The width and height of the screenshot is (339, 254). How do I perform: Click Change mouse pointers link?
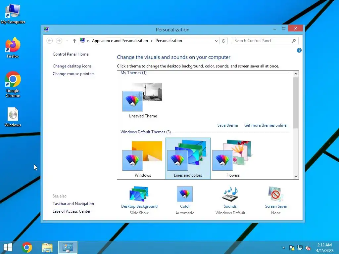[73, 74]
